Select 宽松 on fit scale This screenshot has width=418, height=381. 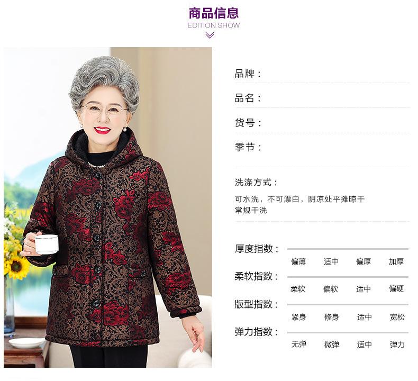click(397, 317)
